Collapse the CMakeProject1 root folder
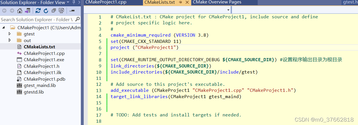The height and width of the screenshot is (125, 358). pos(4,28)
